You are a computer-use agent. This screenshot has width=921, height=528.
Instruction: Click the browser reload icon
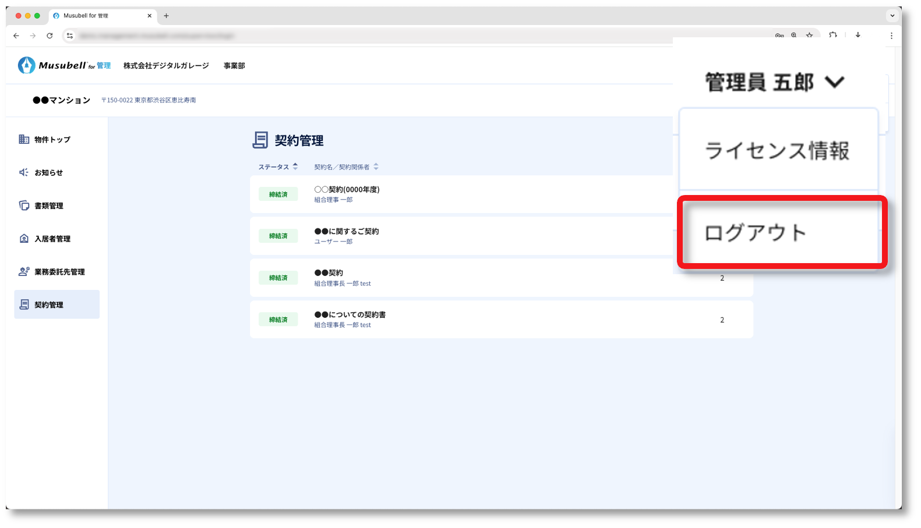tap(50, 36)
